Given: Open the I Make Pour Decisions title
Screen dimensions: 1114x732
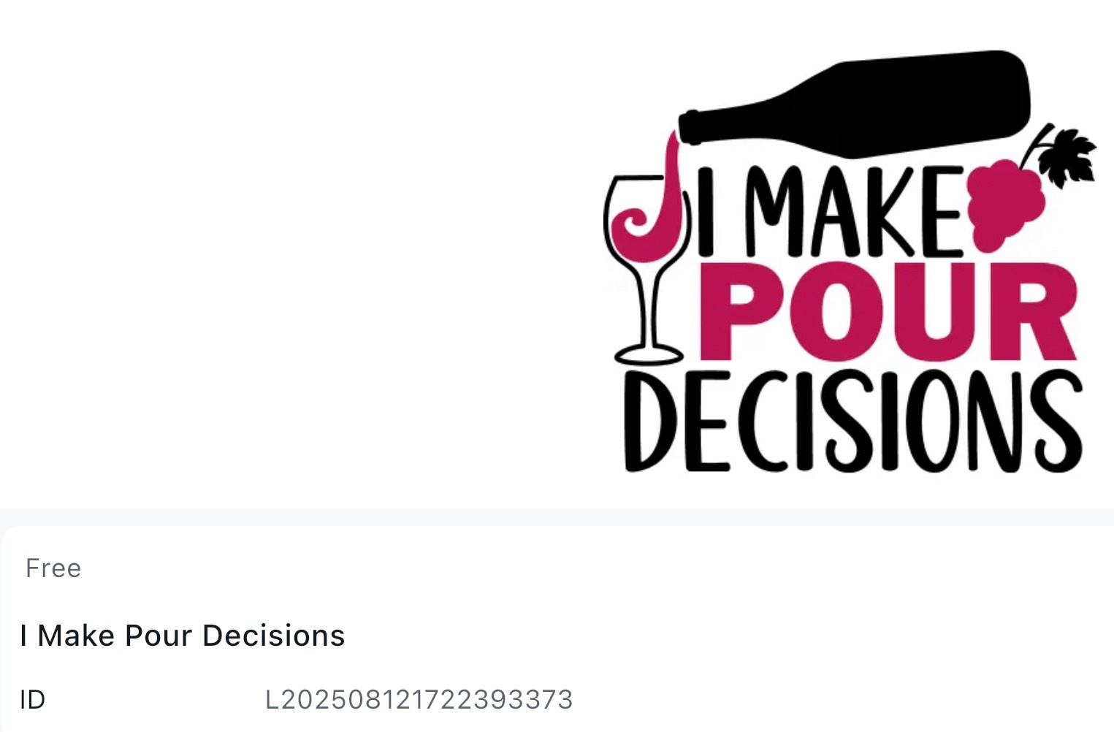Looking at the screenshot, I should (x=183, y=636).
